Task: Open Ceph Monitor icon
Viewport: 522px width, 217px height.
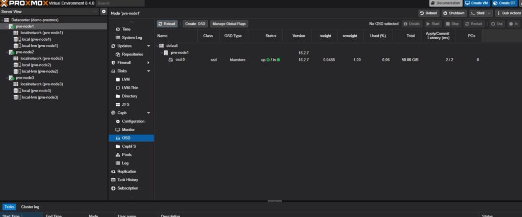Action: pos(118,129)
